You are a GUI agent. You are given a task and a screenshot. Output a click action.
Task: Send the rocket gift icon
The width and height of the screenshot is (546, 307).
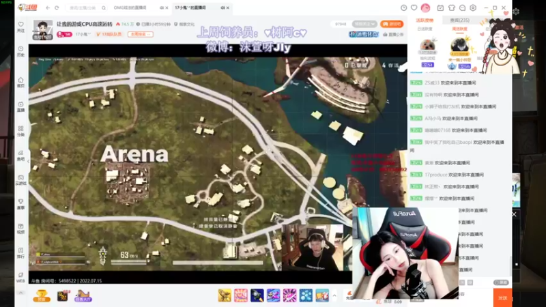pos(257,295)
